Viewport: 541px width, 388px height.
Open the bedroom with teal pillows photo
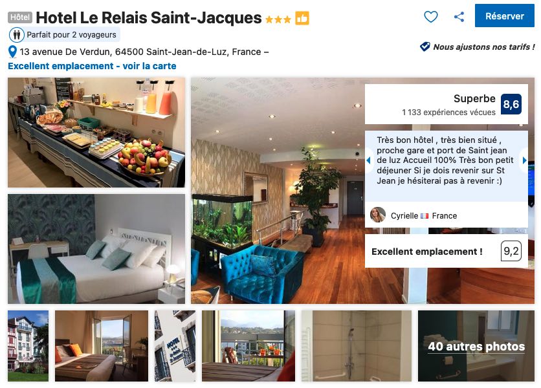(x=96, y=249)
